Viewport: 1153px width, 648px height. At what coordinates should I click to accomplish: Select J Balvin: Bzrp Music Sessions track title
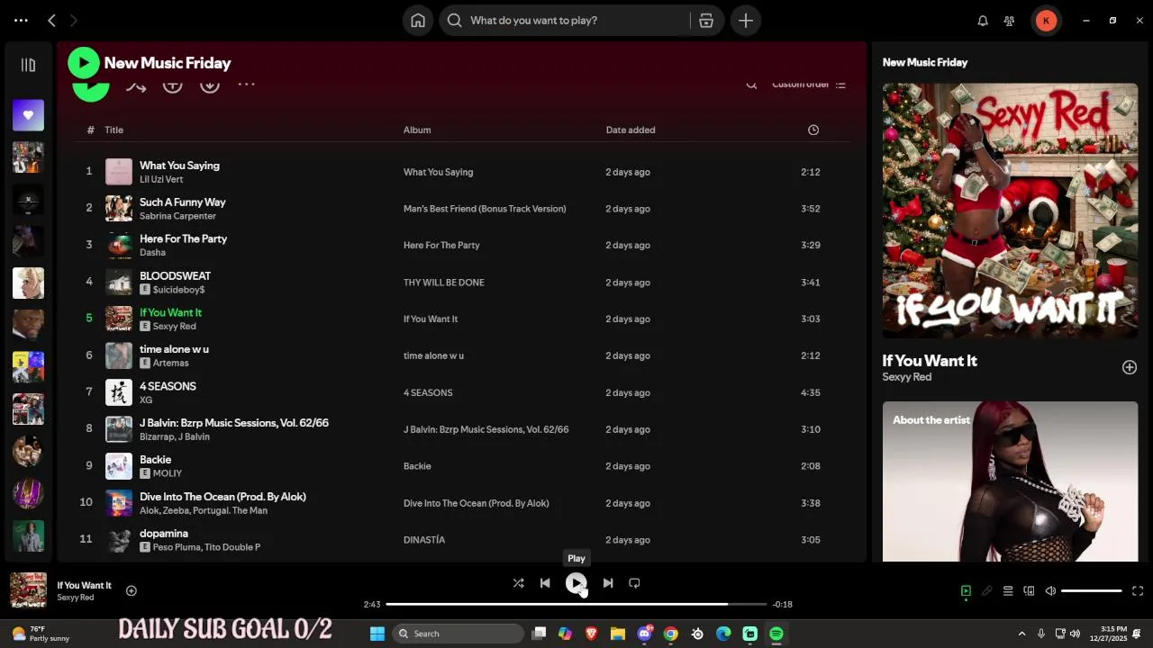point(234,423)
